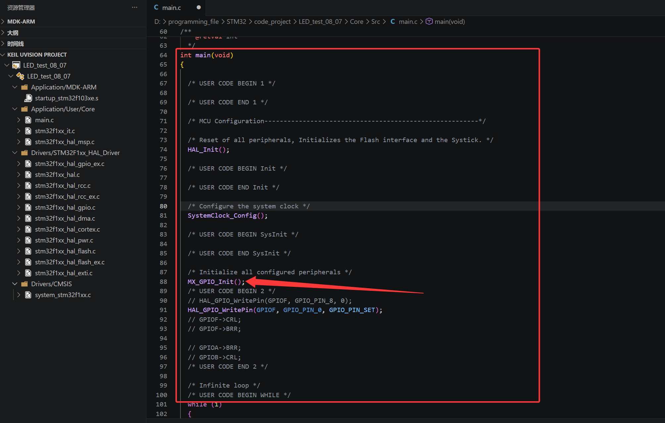The image size is (665, 423).
Task: Open startup_stm32f103xe.s from the tree
Action: coord(67,98)
